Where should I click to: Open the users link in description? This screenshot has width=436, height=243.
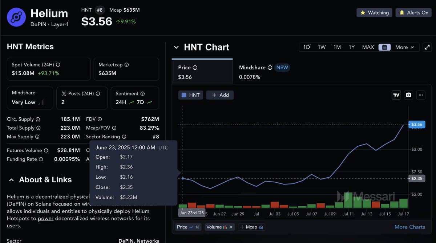click(x=13, y=226)
